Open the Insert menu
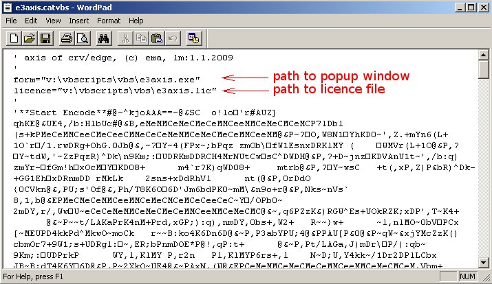This screenshot has width=492, height=284. [x=78, y=21]
